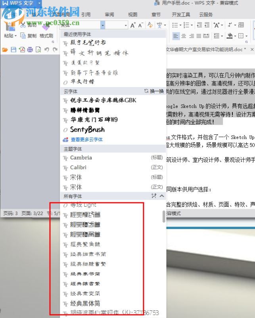255x318 pixels.
Task: Open the font size dropdown
Action: click(126, 25)
